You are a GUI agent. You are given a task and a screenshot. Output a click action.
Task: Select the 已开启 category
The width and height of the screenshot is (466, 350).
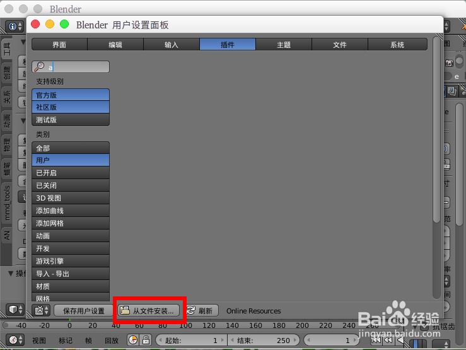[71, 173]
